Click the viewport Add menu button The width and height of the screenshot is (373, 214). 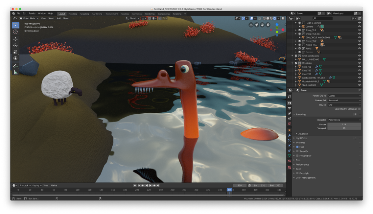[x=59, y=18]
